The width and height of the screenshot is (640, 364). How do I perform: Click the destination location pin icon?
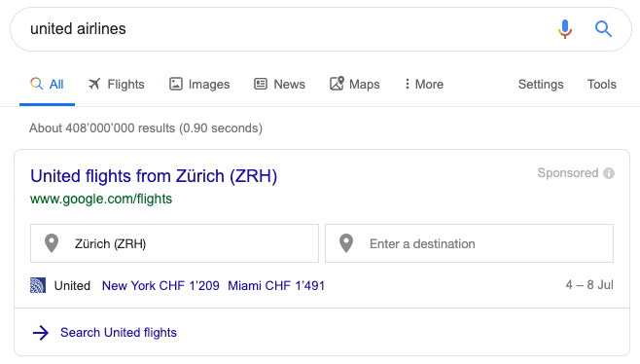pos(346,243)
